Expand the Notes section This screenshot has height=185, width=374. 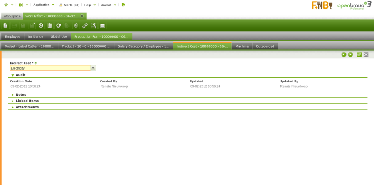coord(13,95)
